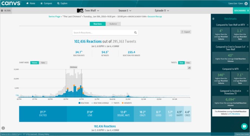Open the Season 5 dropdown
Image resolution: width=250 pixels, height=136 pixels.
[x=125, y=10]
